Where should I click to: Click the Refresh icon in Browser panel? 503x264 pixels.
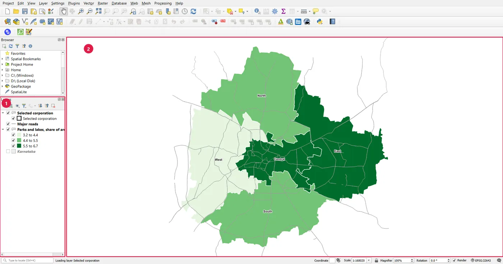click(x=11, y=46)
